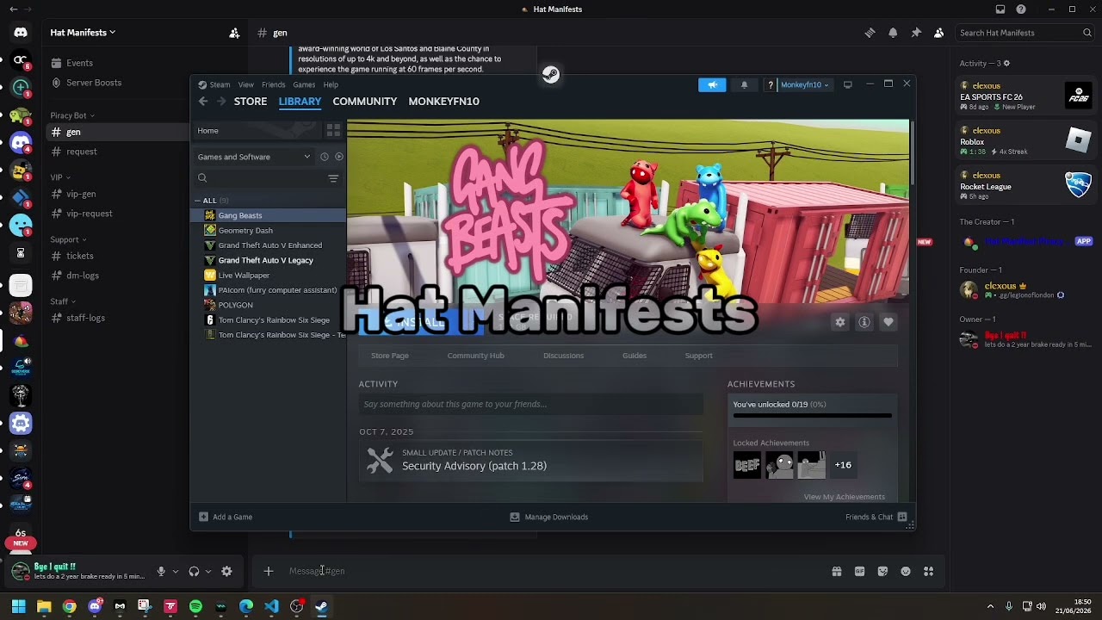Open Gang Beasts Community Hub
Screen dimensions: 1102x620
pyautogui.click(x=475, y=356)
